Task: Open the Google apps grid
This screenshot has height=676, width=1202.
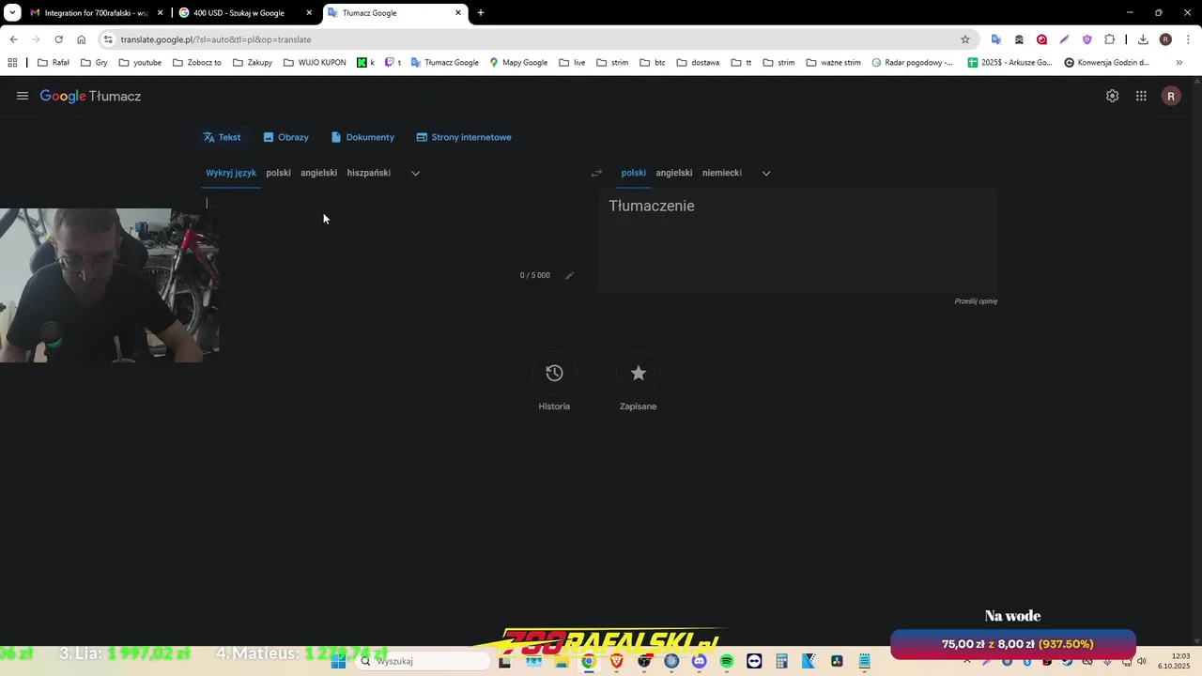Action: (1141, 96)
